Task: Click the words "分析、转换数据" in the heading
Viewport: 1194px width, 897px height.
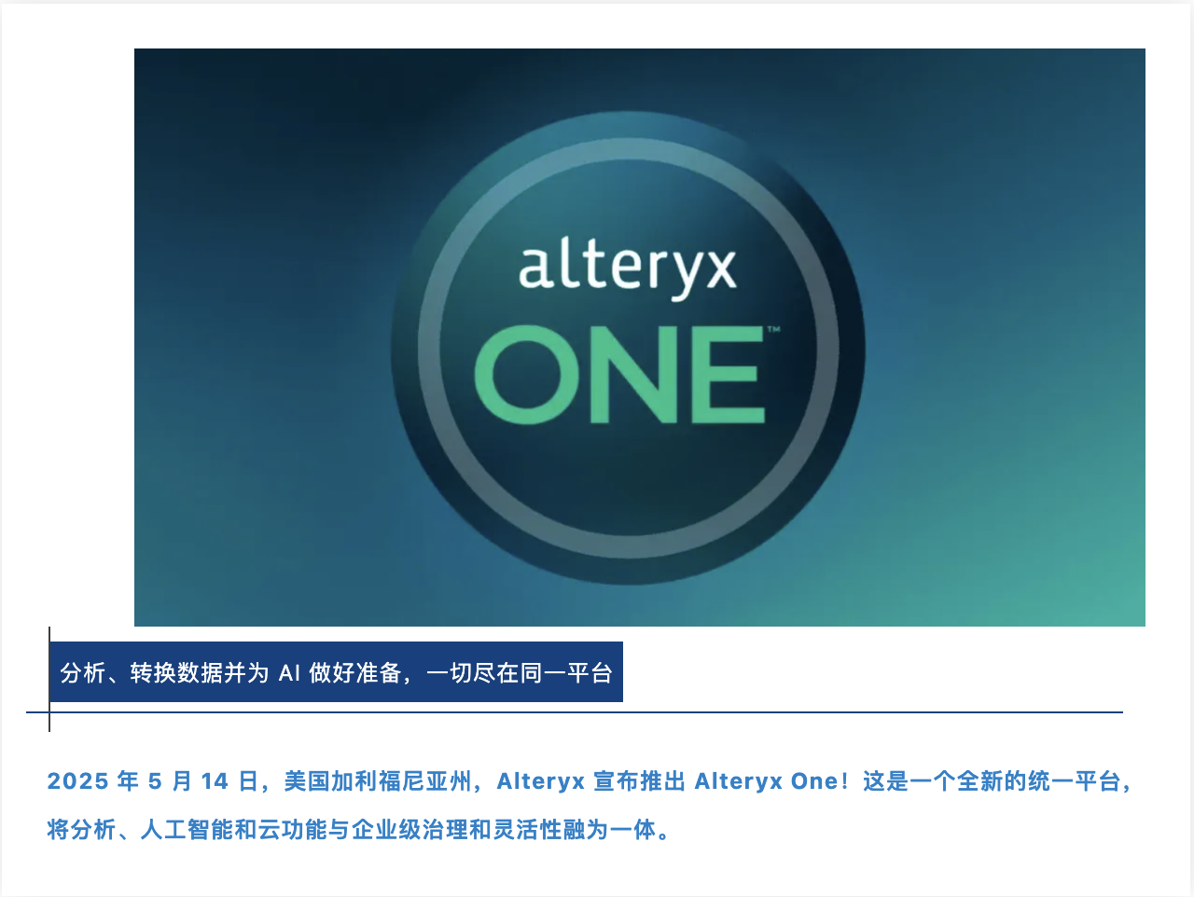Action: [142, 673]
